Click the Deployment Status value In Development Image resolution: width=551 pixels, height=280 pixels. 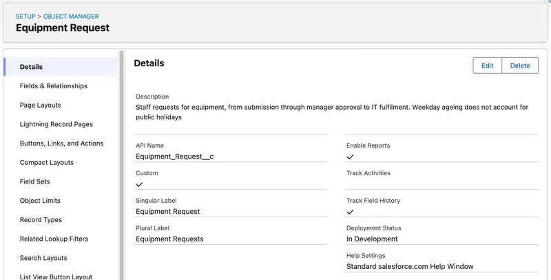click(372, 239)
